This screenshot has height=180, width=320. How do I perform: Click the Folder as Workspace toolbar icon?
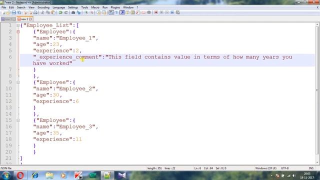pos(143,12)
